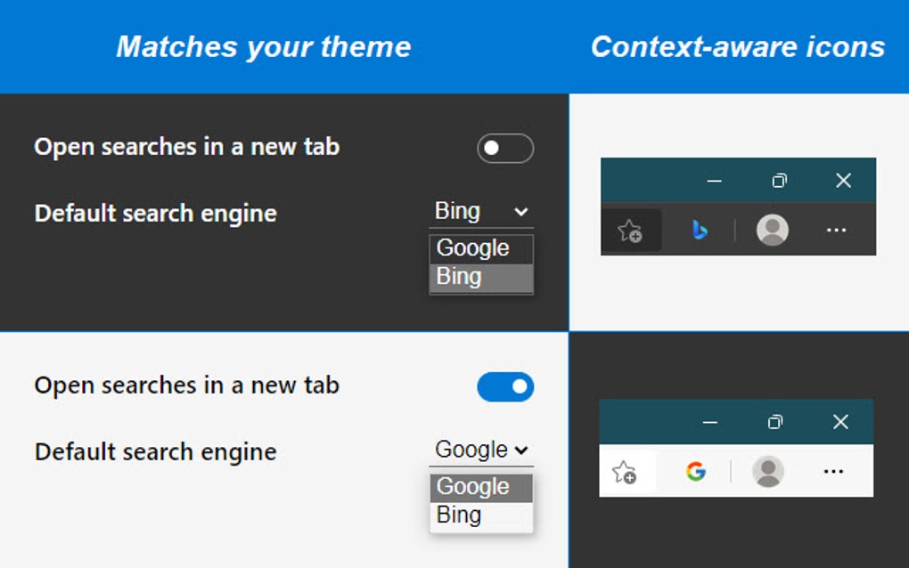Click add-to-favorites star in light toolbar

pos(625,472)
